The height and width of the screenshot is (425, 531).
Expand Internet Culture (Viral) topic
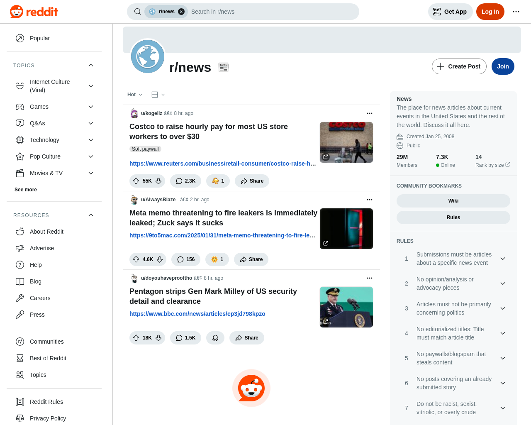pyautogui.click(x=91, y=86)
